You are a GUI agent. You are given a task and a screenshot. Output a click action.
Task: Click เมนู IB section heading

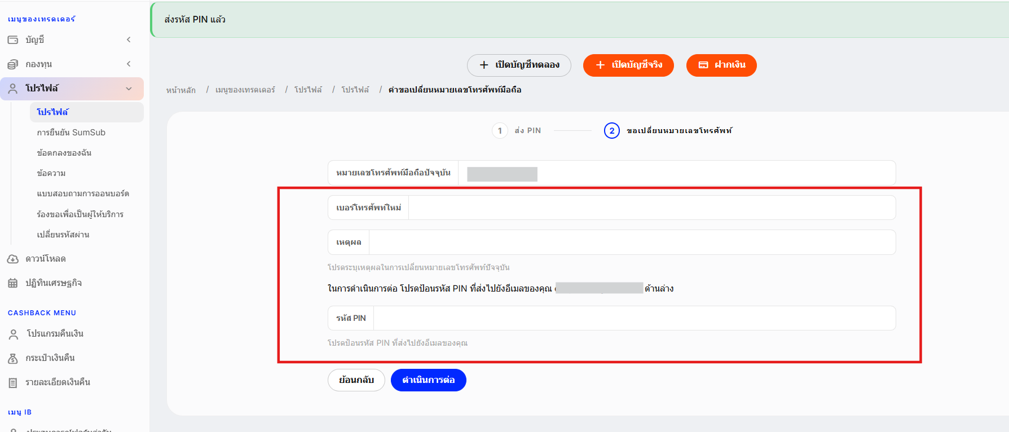pos(20,412)
